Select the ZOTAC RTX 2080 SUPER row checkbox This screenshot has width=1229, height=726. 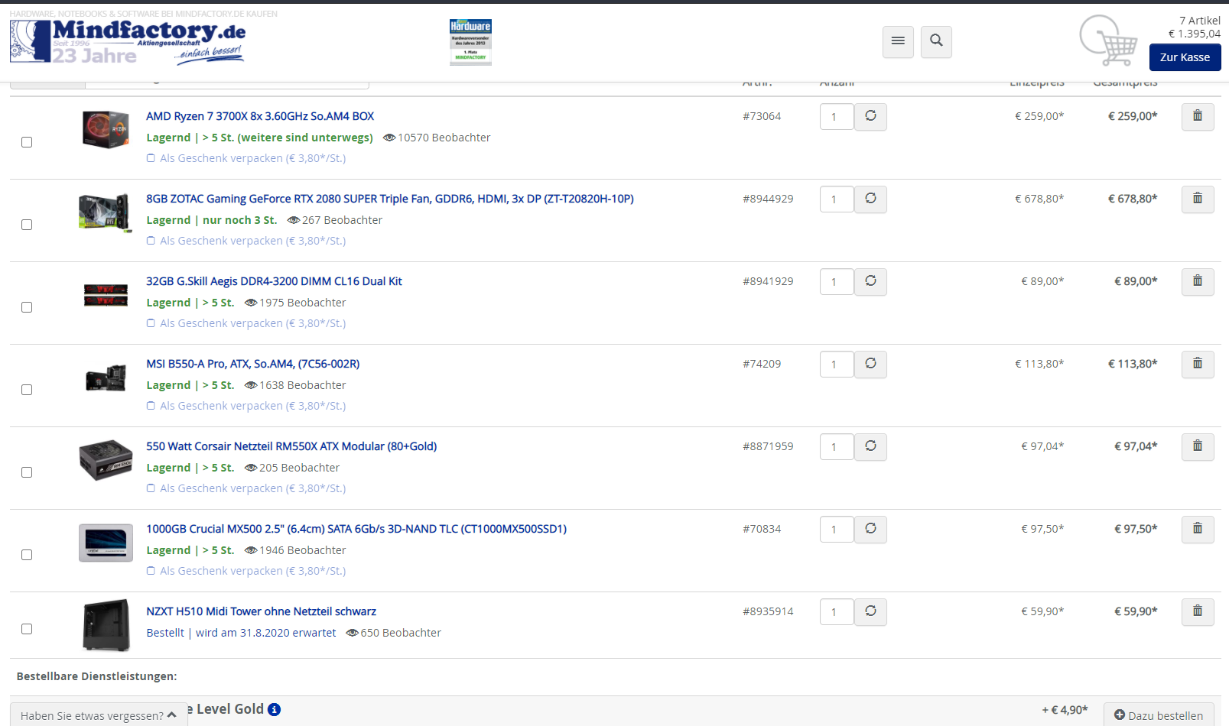pos(27,225)
